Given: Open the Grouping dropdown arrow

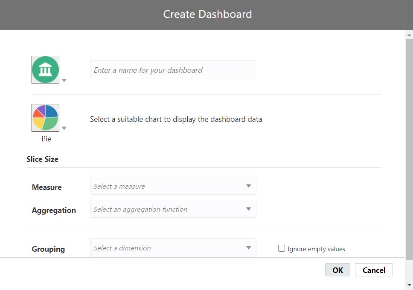Looking at the screenshot, I should [249, 248].
